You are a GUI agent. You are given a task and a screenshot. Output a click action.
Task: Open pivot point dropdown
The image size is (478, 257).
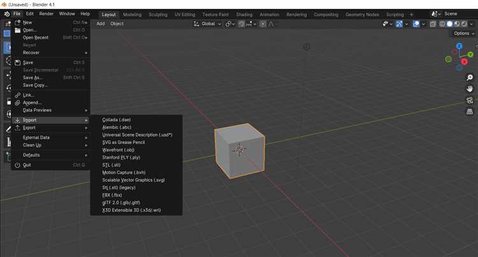point(230,24)
